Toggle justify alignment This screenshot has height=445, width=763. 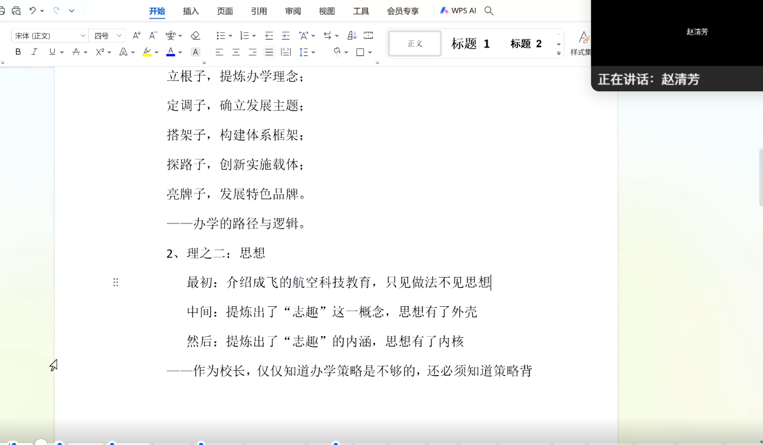[x=269, y=52]
